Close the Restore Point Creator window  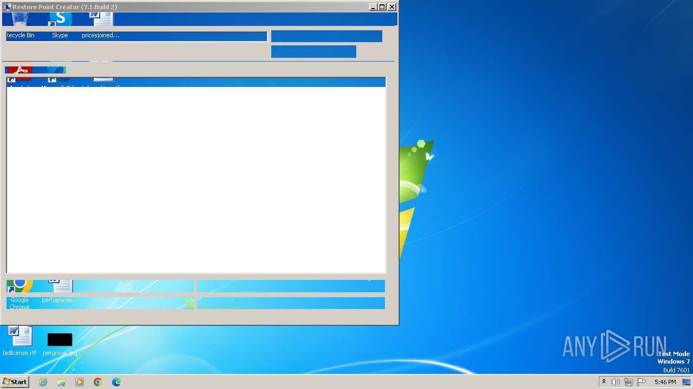tap(392, 7)
